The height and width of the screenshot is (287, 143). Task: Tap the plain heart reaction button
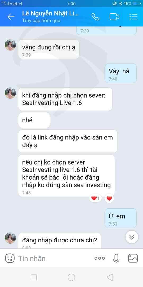109,198
